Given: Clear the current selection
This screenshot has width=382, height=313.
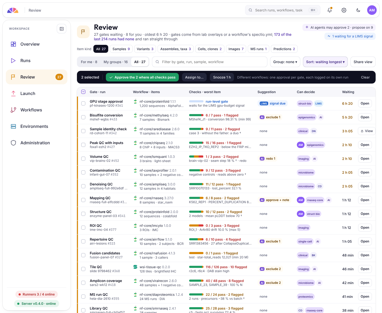Looking at the screenshot, I should 365,77.
